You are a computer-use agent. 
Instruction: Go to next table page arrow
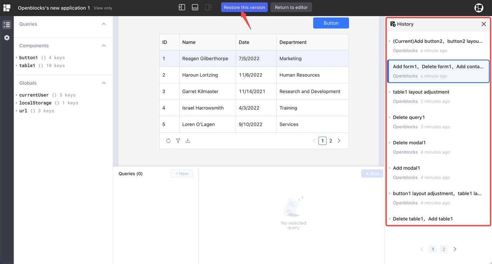tap(339, 141)
